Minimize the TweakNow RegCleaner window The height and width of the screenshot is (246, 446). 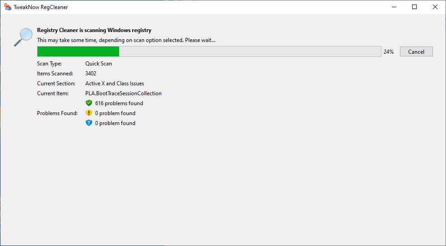click(x=394, y=7)
